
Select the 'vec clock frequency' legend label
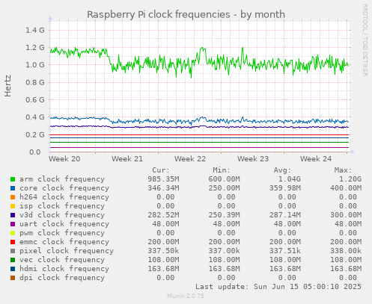tap(62, 260)
